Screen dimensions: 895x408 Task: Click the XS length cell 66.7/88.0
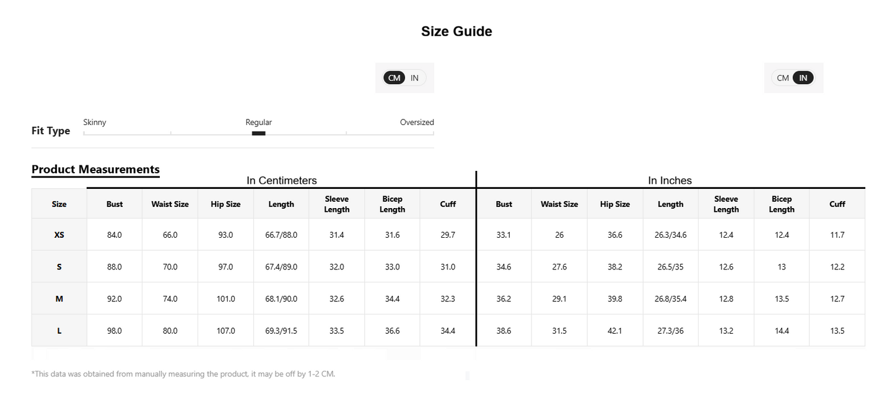pos(281,235)
